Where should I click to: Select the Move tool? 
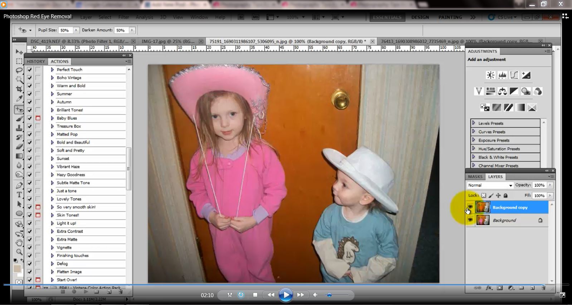click(19, 52)
